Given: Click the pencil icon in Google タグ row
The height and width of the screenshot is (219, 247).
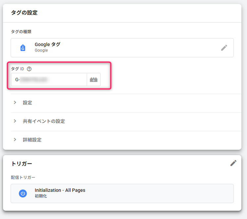Looking at the screenshot, I should coord(224,48).
